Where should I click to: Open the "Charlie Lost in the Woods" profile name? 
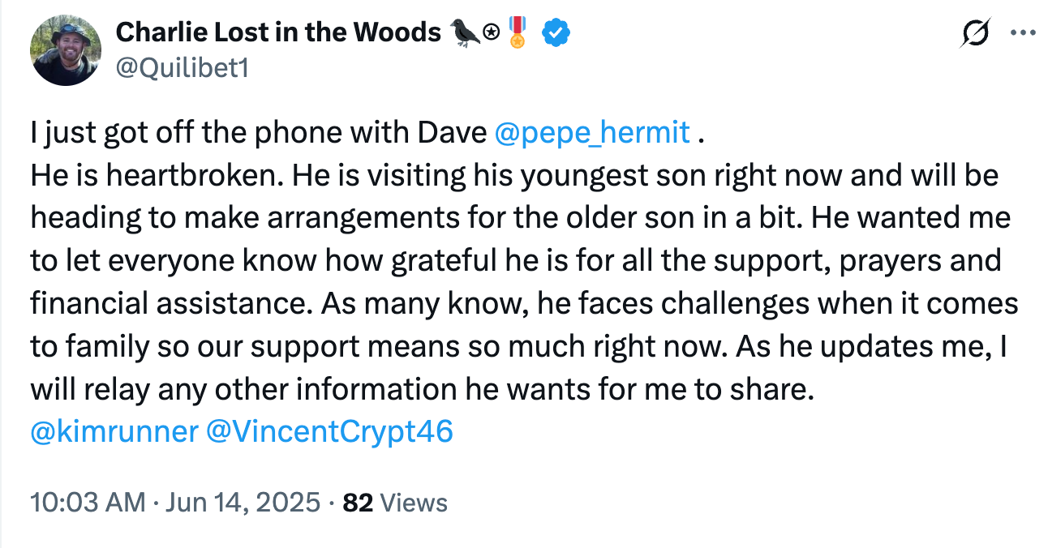point(277,32)
